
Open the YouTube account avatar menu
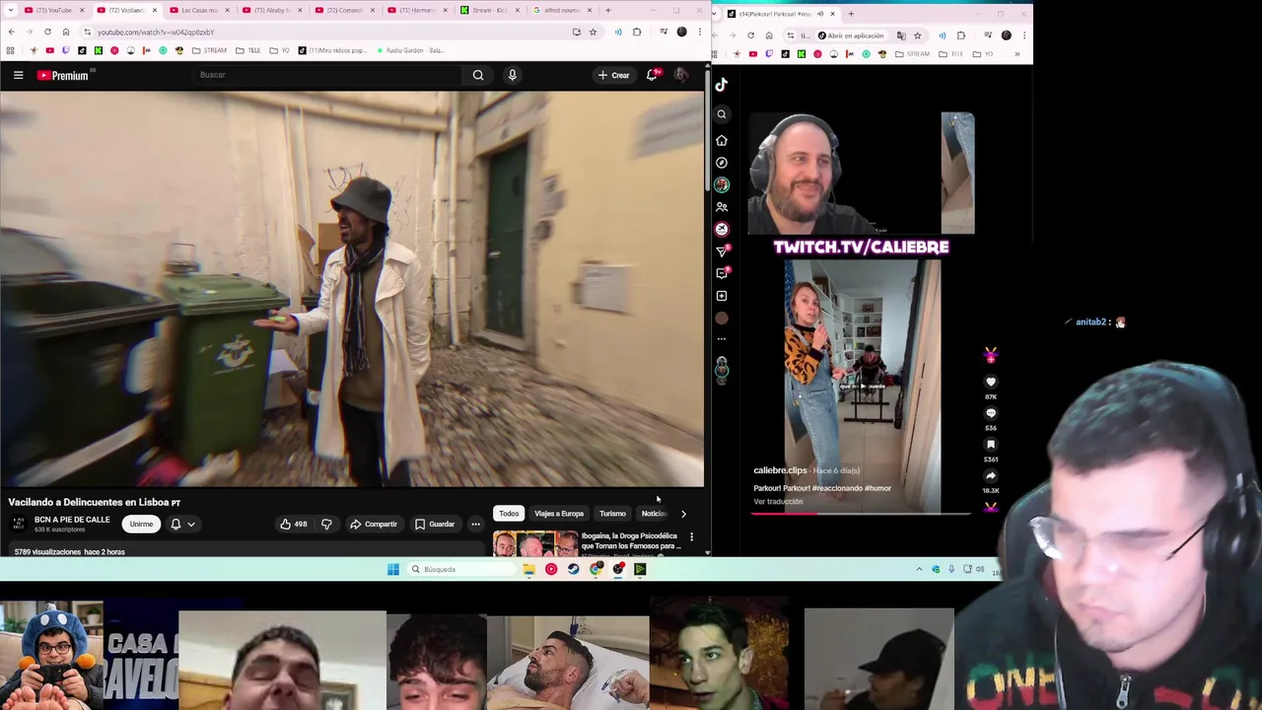(680, 75)
